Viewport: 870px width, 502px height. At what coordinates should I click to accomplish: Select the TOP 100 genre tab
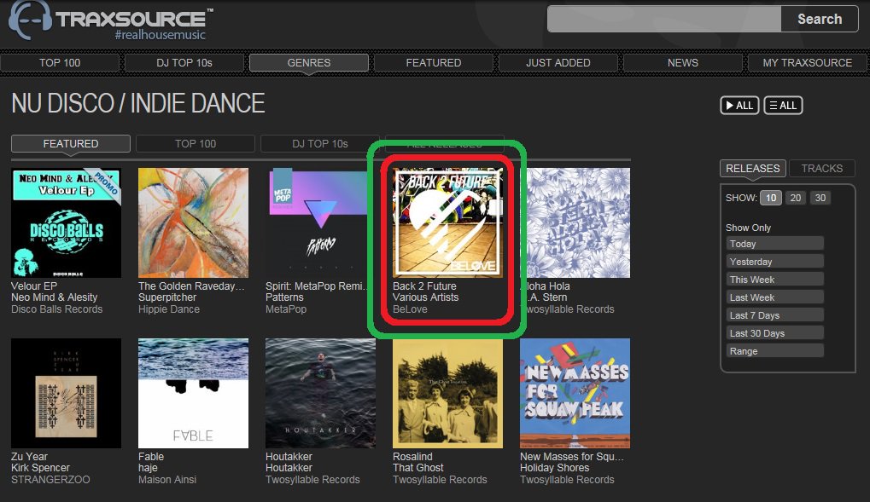tap(196, 143)
